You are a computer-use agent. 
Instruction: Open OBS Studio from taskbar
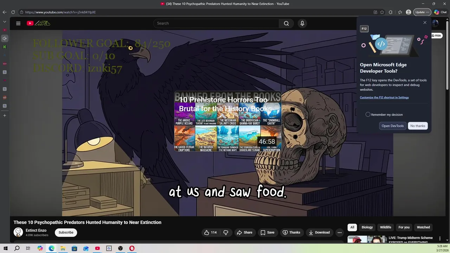(x=120, y=248)
